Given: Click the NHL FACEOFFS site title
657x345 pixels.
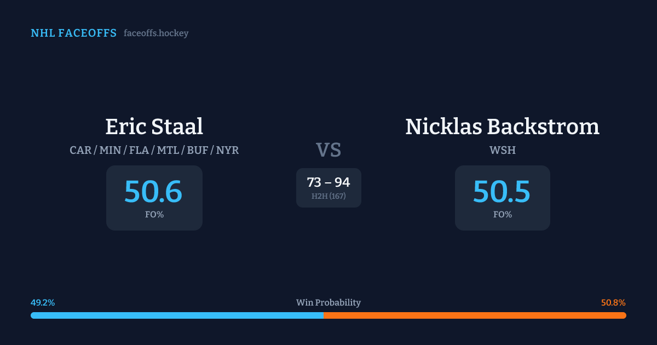Looking at the screenshot, I should tap(73, 33).
